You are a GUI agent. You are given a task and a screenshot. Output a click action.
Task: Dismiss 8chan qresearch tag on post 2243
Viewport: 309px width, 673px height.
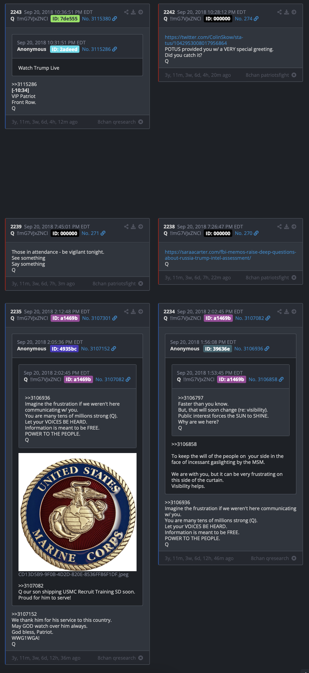coord(141,122)
